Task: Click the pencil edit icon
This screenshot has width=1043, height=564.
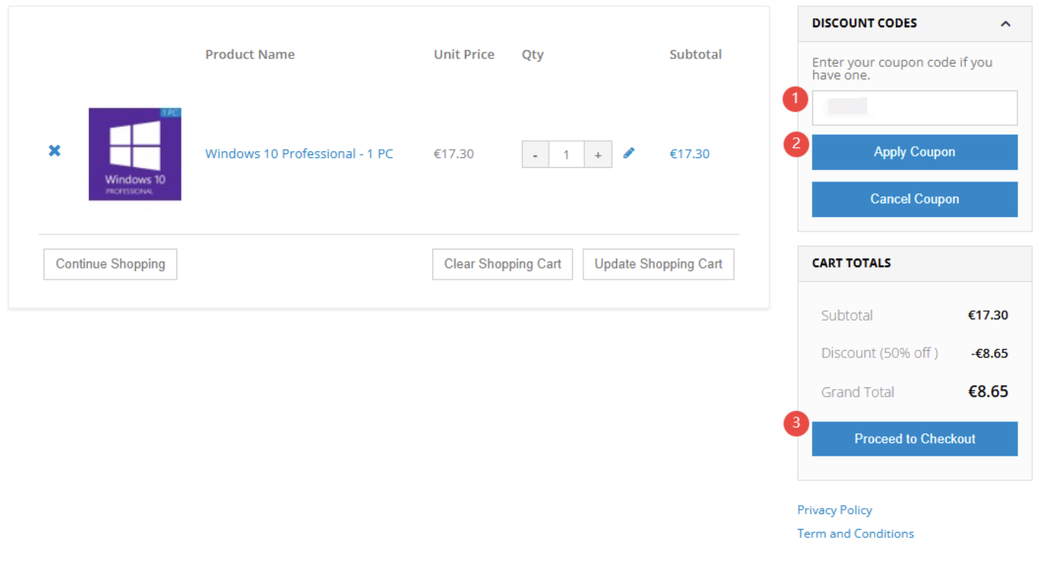Action: click(x=629, y=153)
